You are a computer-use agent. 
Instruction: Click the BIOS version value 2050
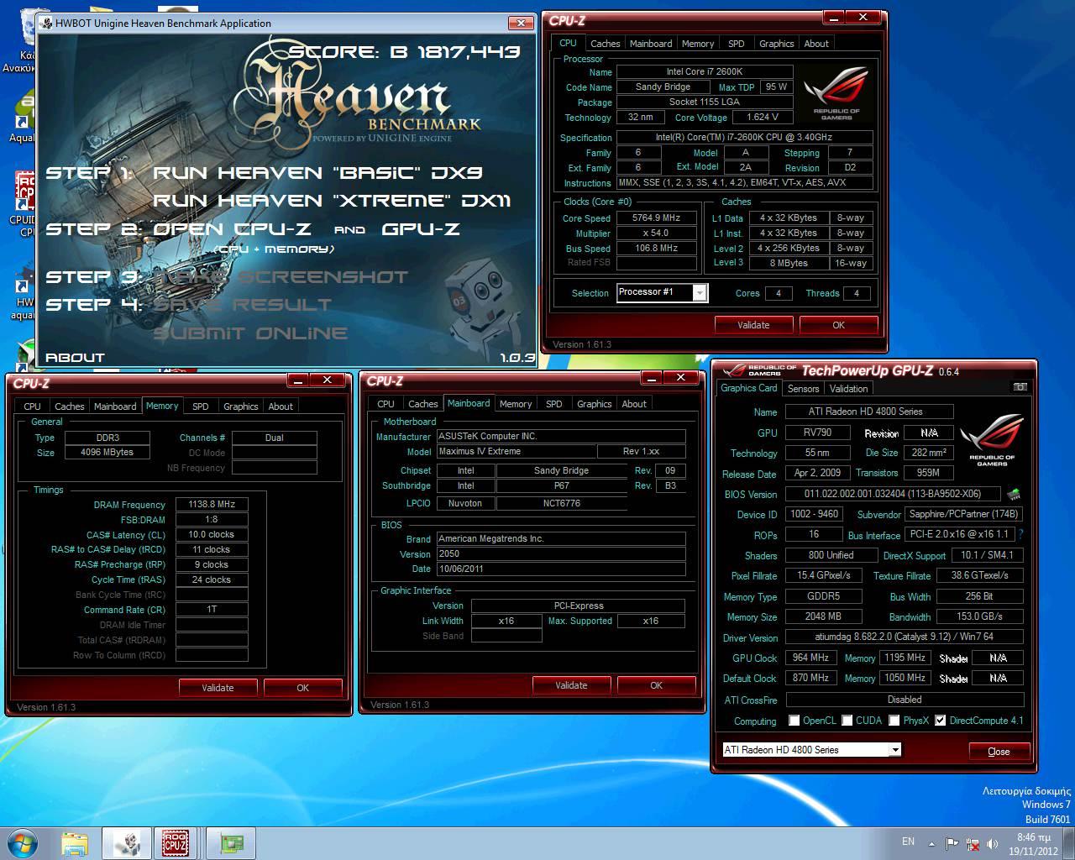(561, 553)
